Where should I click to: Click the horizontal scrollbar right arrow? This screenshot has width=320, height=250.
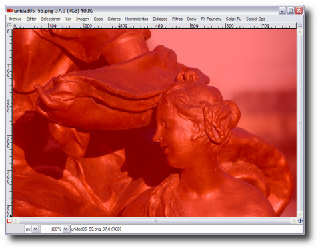tap(294, 221)
